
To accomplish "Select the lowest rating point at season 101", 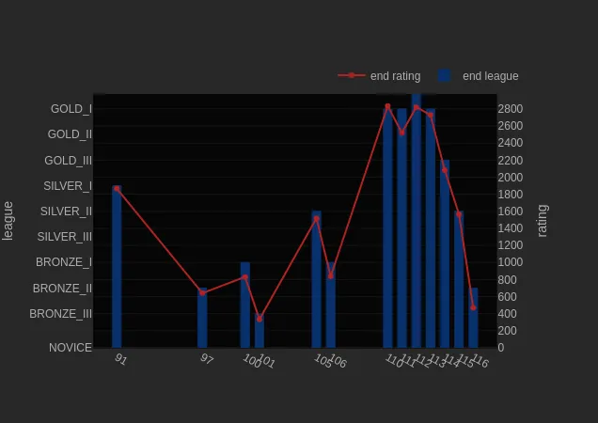I will (260, 319).
